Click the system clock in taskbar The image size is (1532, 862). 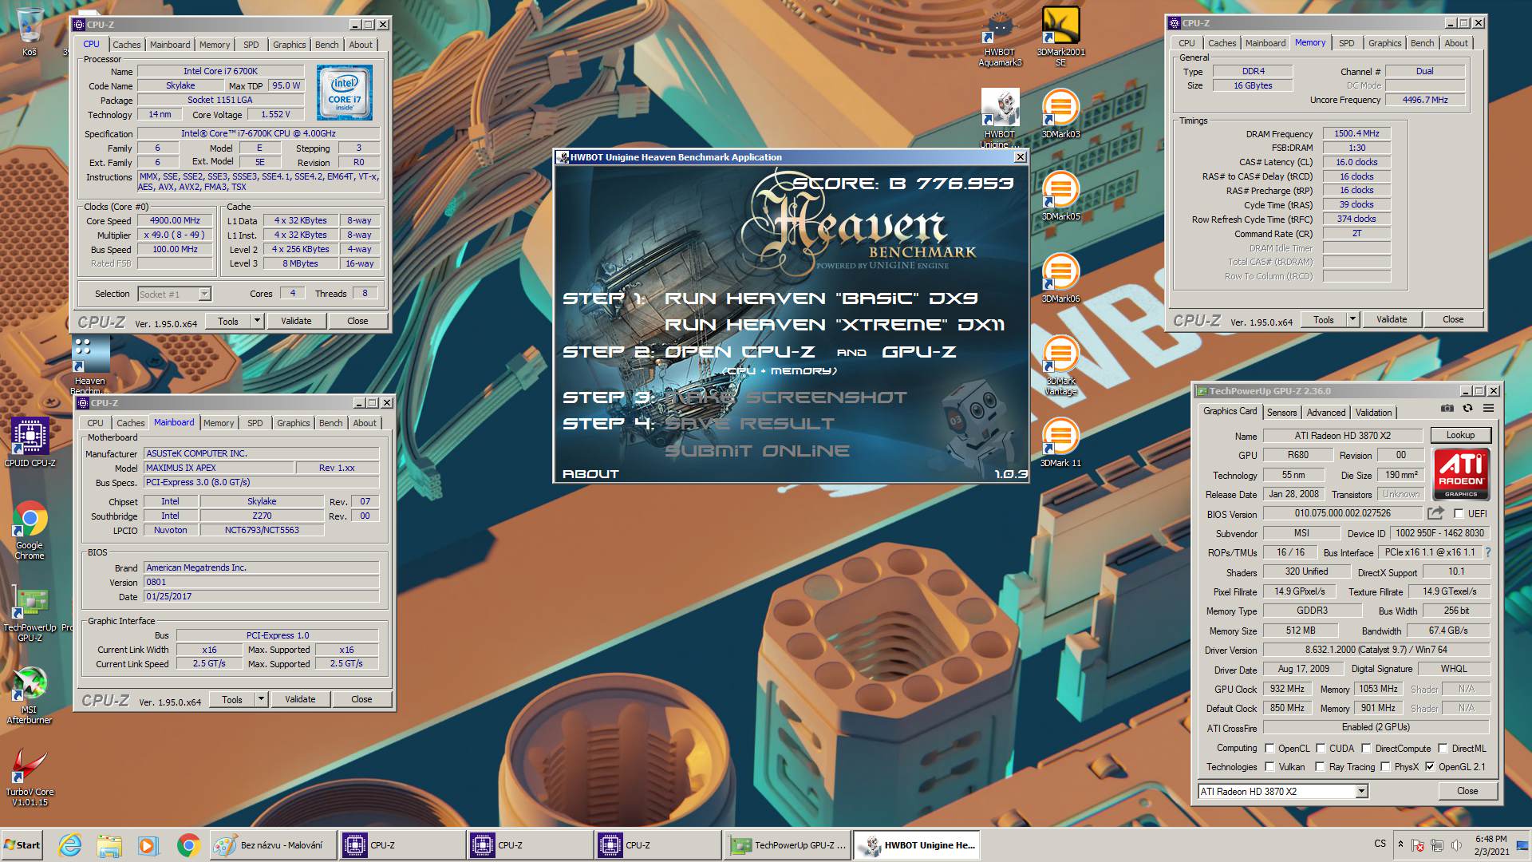coord(1491,845)
